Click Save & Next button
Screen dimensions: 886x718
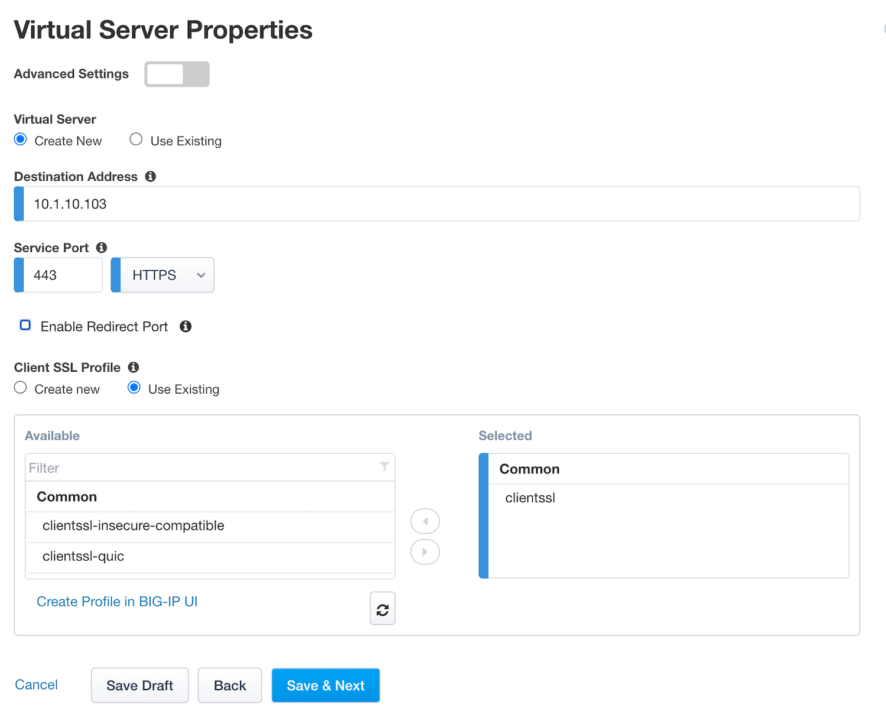tap(325, 685)
